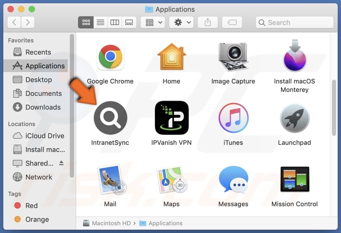Open iCloud Drive in the sidebar
Viewport: 341px width, 233px height.
pos(36,136)
